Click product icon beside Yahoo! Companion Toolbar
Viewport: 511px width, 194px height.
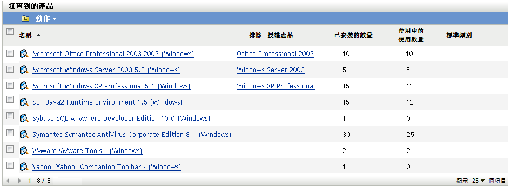point(24,167)
